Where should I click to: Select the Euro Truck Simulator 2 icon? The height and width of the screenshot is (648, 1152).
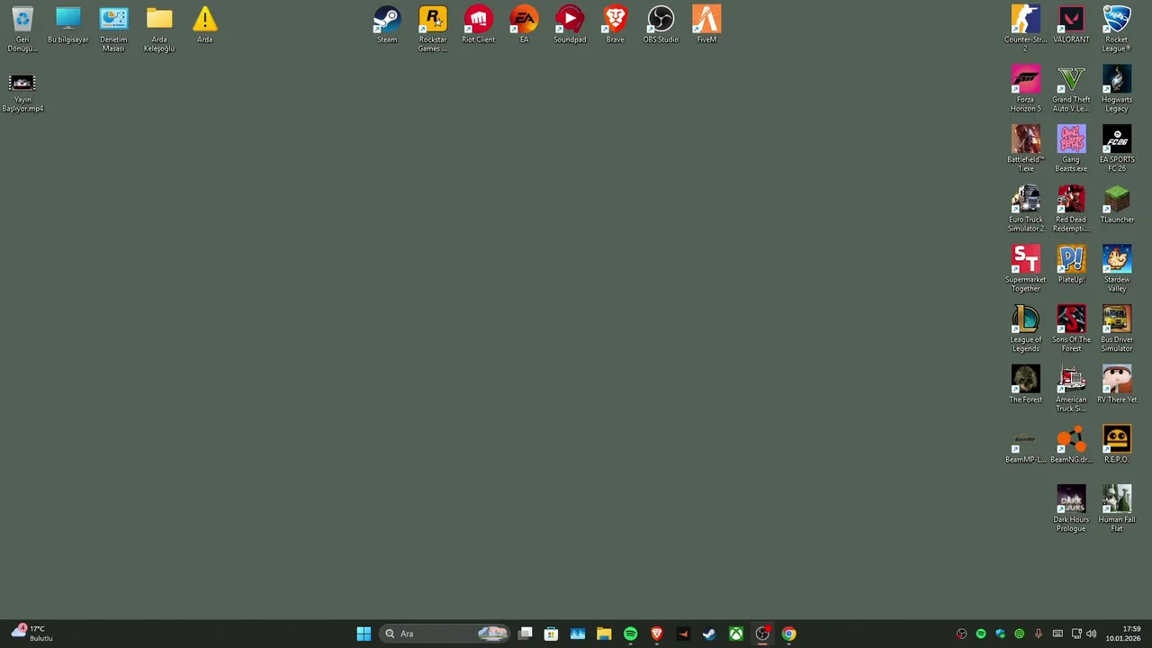[x=1025, y=209]
